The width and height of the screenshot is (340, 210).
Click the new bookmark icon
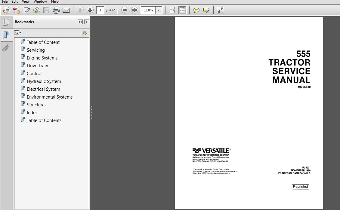click(84, 33)
